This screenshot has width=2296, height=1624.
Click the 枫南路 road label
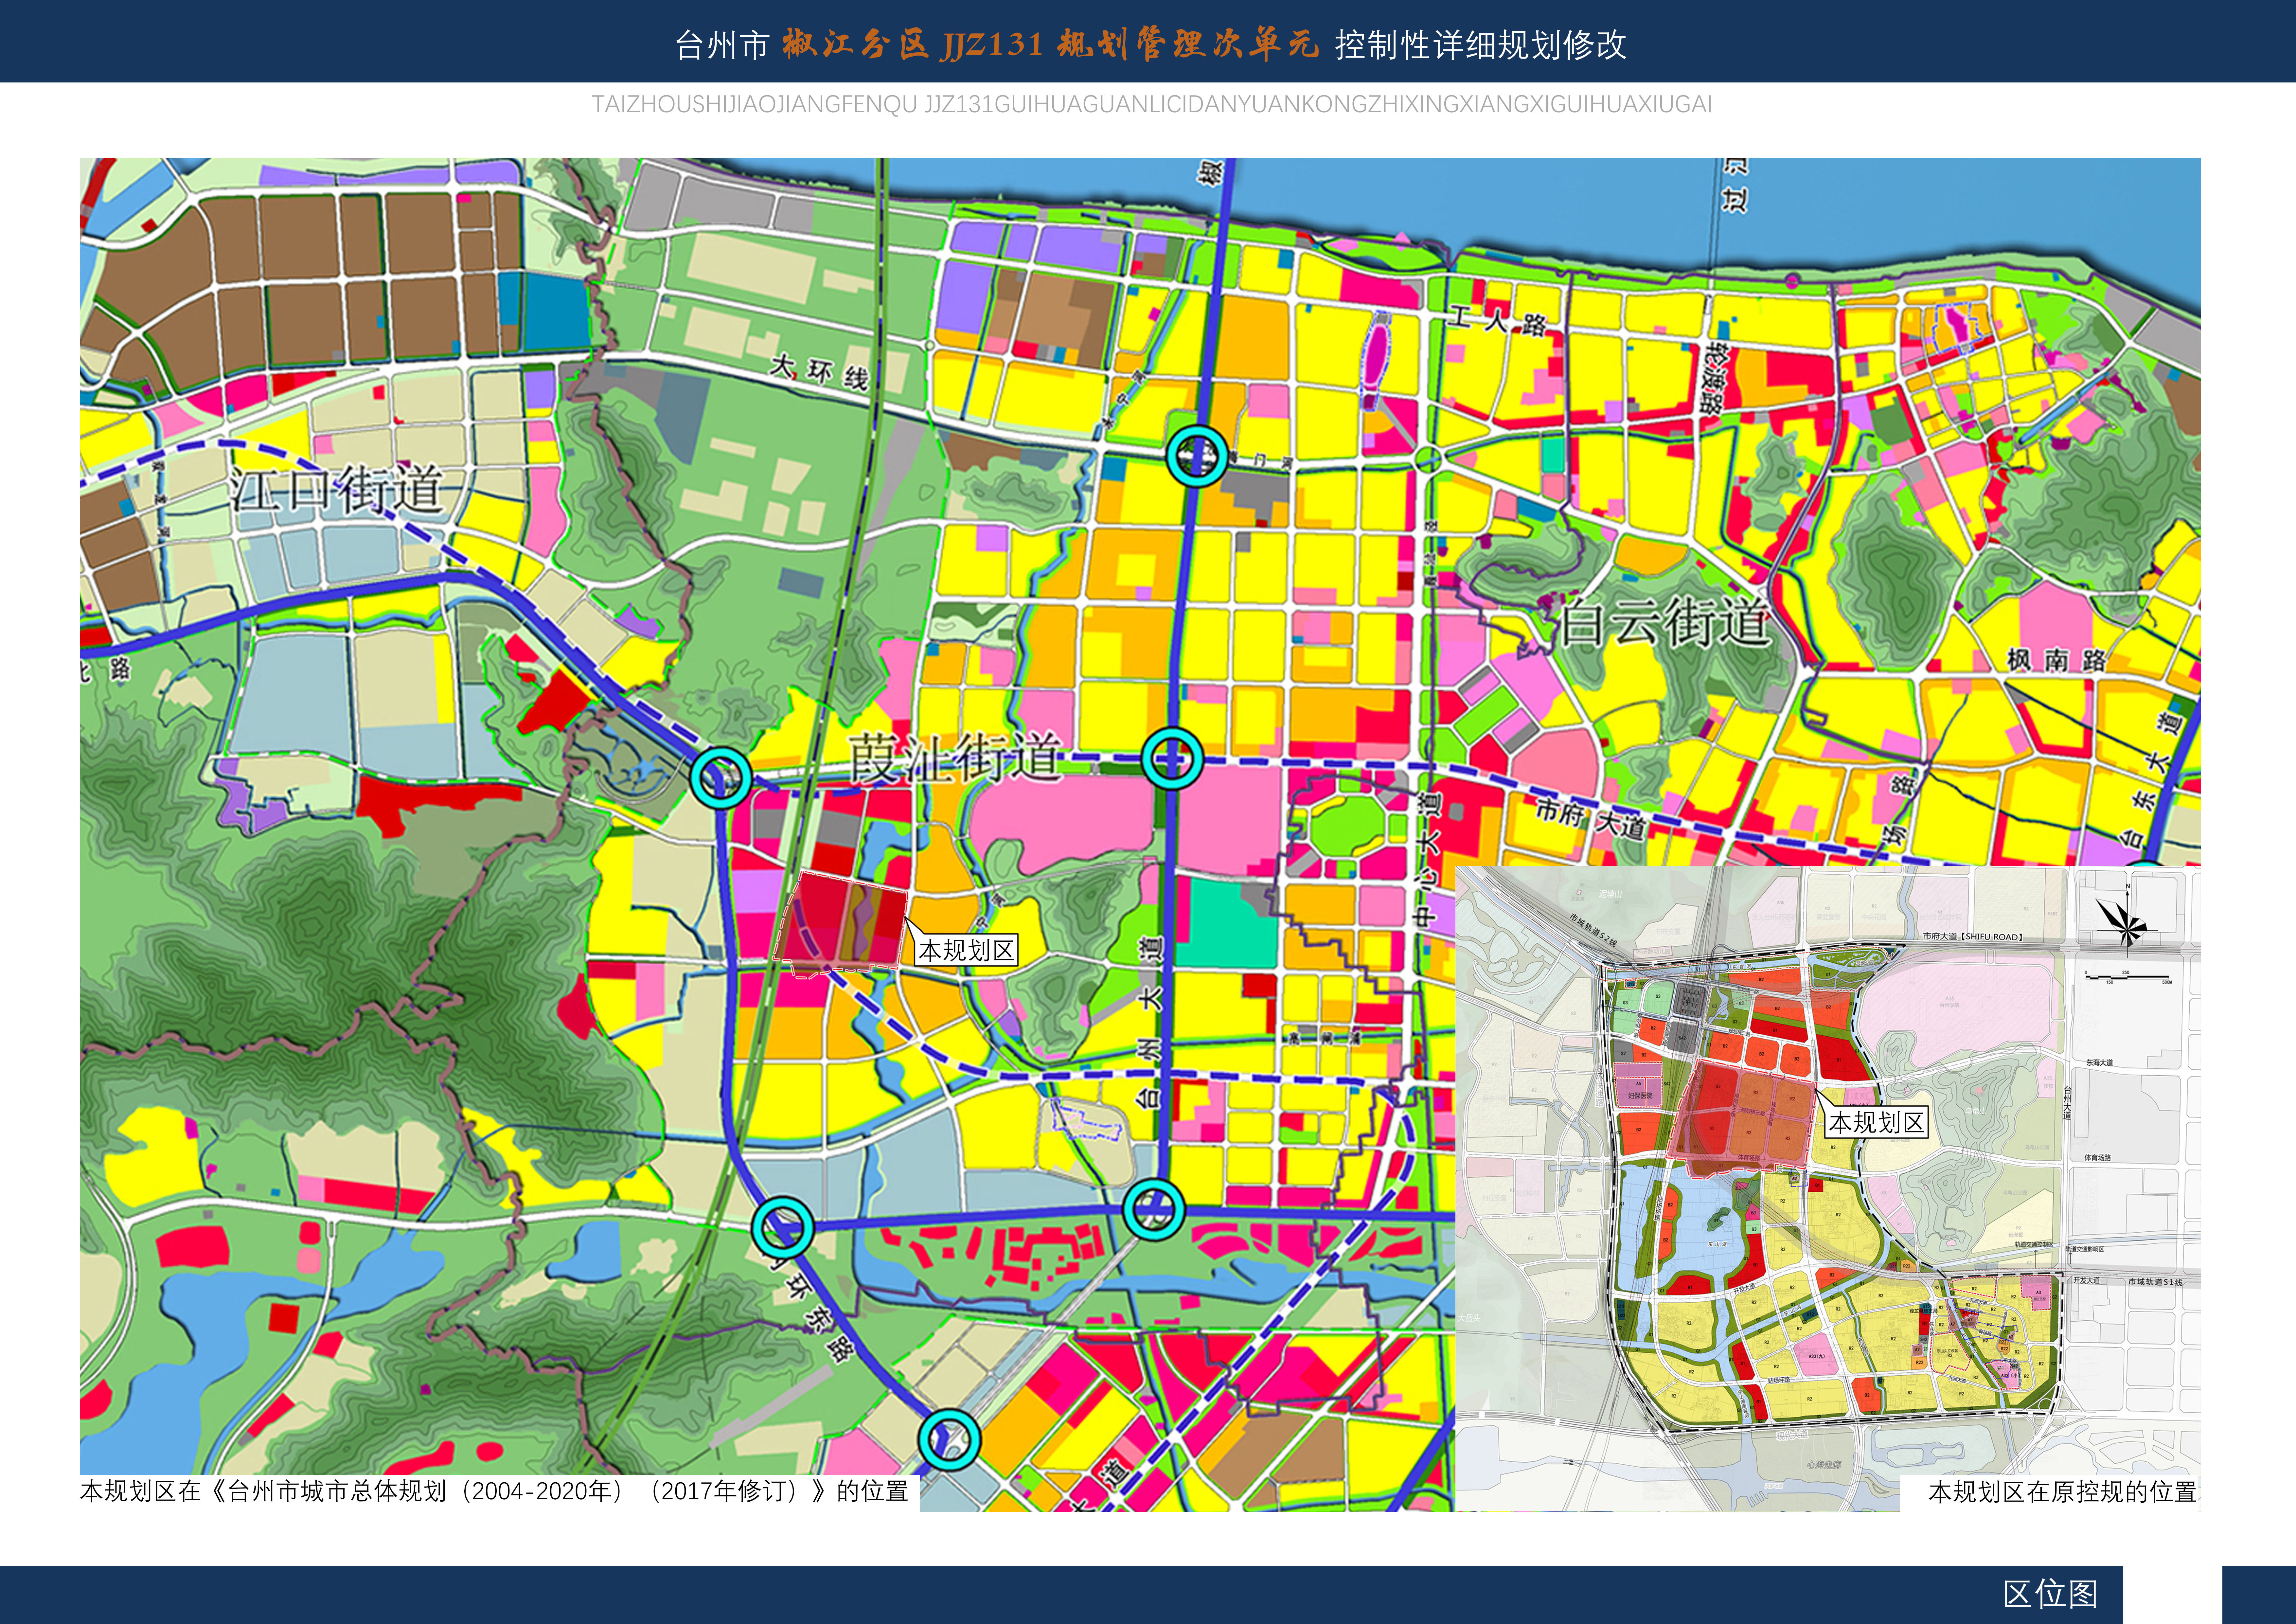(2057, 660)
